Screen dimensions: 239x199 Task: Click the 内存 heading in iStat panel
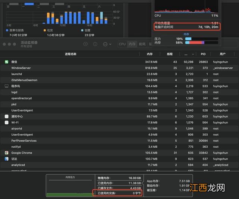[186, 34]
